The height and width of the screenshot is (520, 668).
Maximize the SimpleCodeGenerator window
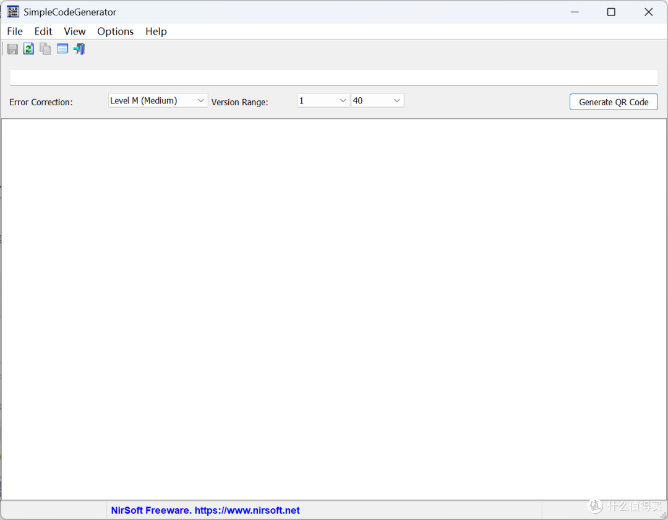(x=611, y=12)
